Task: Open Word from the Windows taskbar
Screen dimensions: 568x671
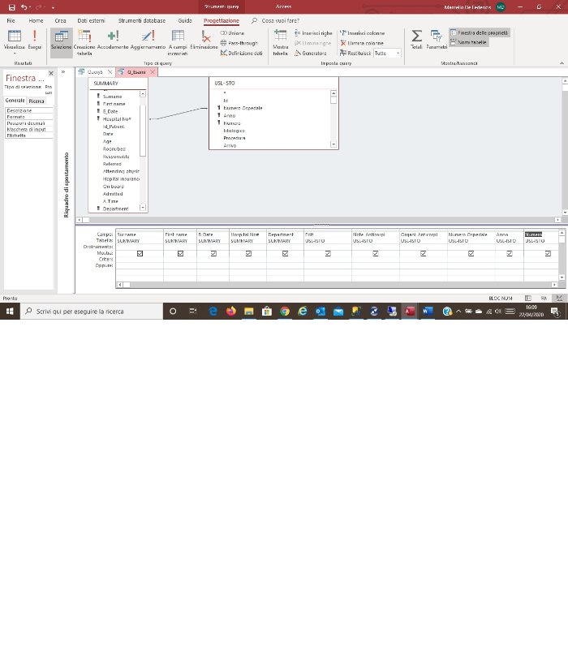Action: tap(428, 311)
